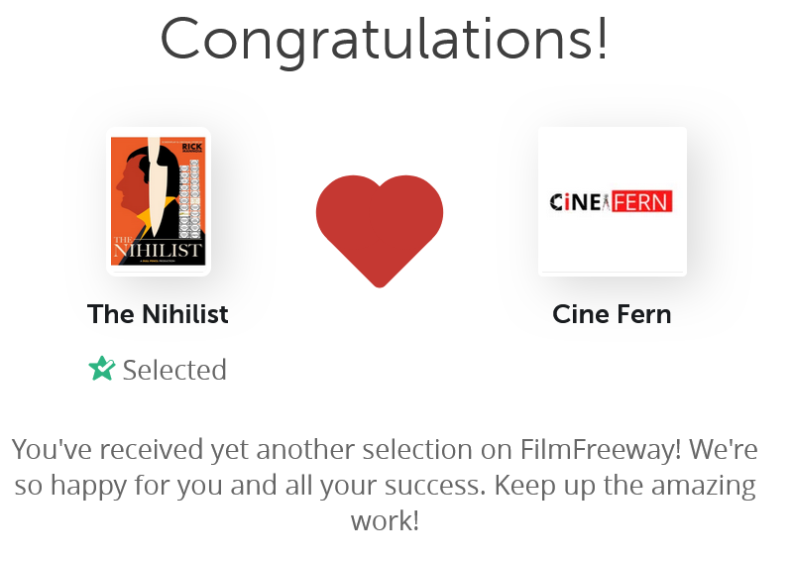Open the Cine Fern festival logo card
The height and width of the screenshot is (562, 791).
tap(612, 201)
